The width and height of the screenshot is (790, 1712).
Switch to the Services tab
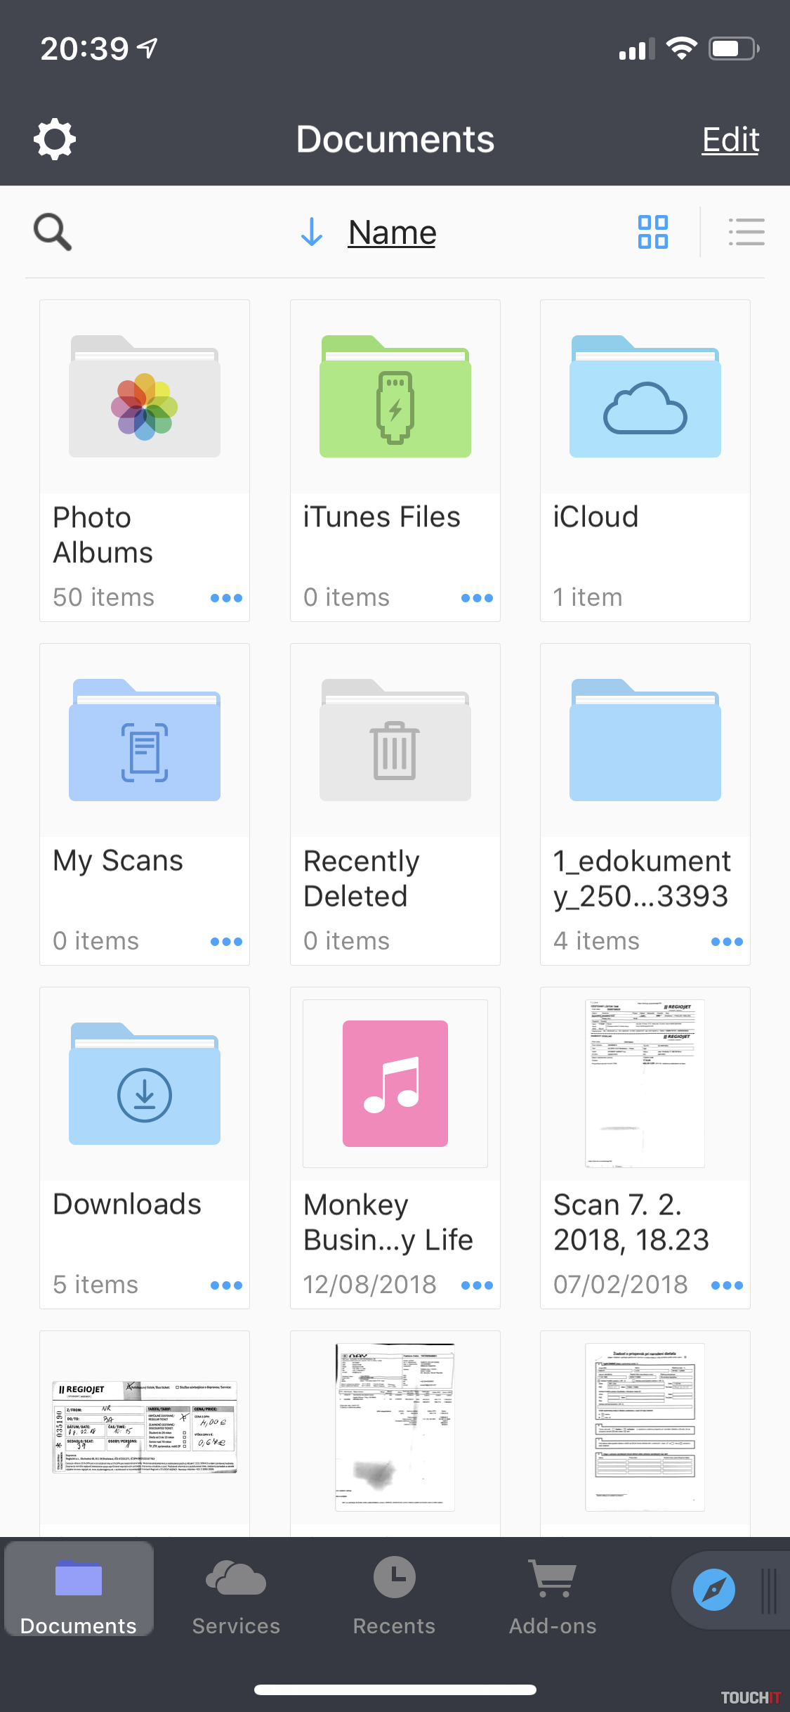(236, 1595)
